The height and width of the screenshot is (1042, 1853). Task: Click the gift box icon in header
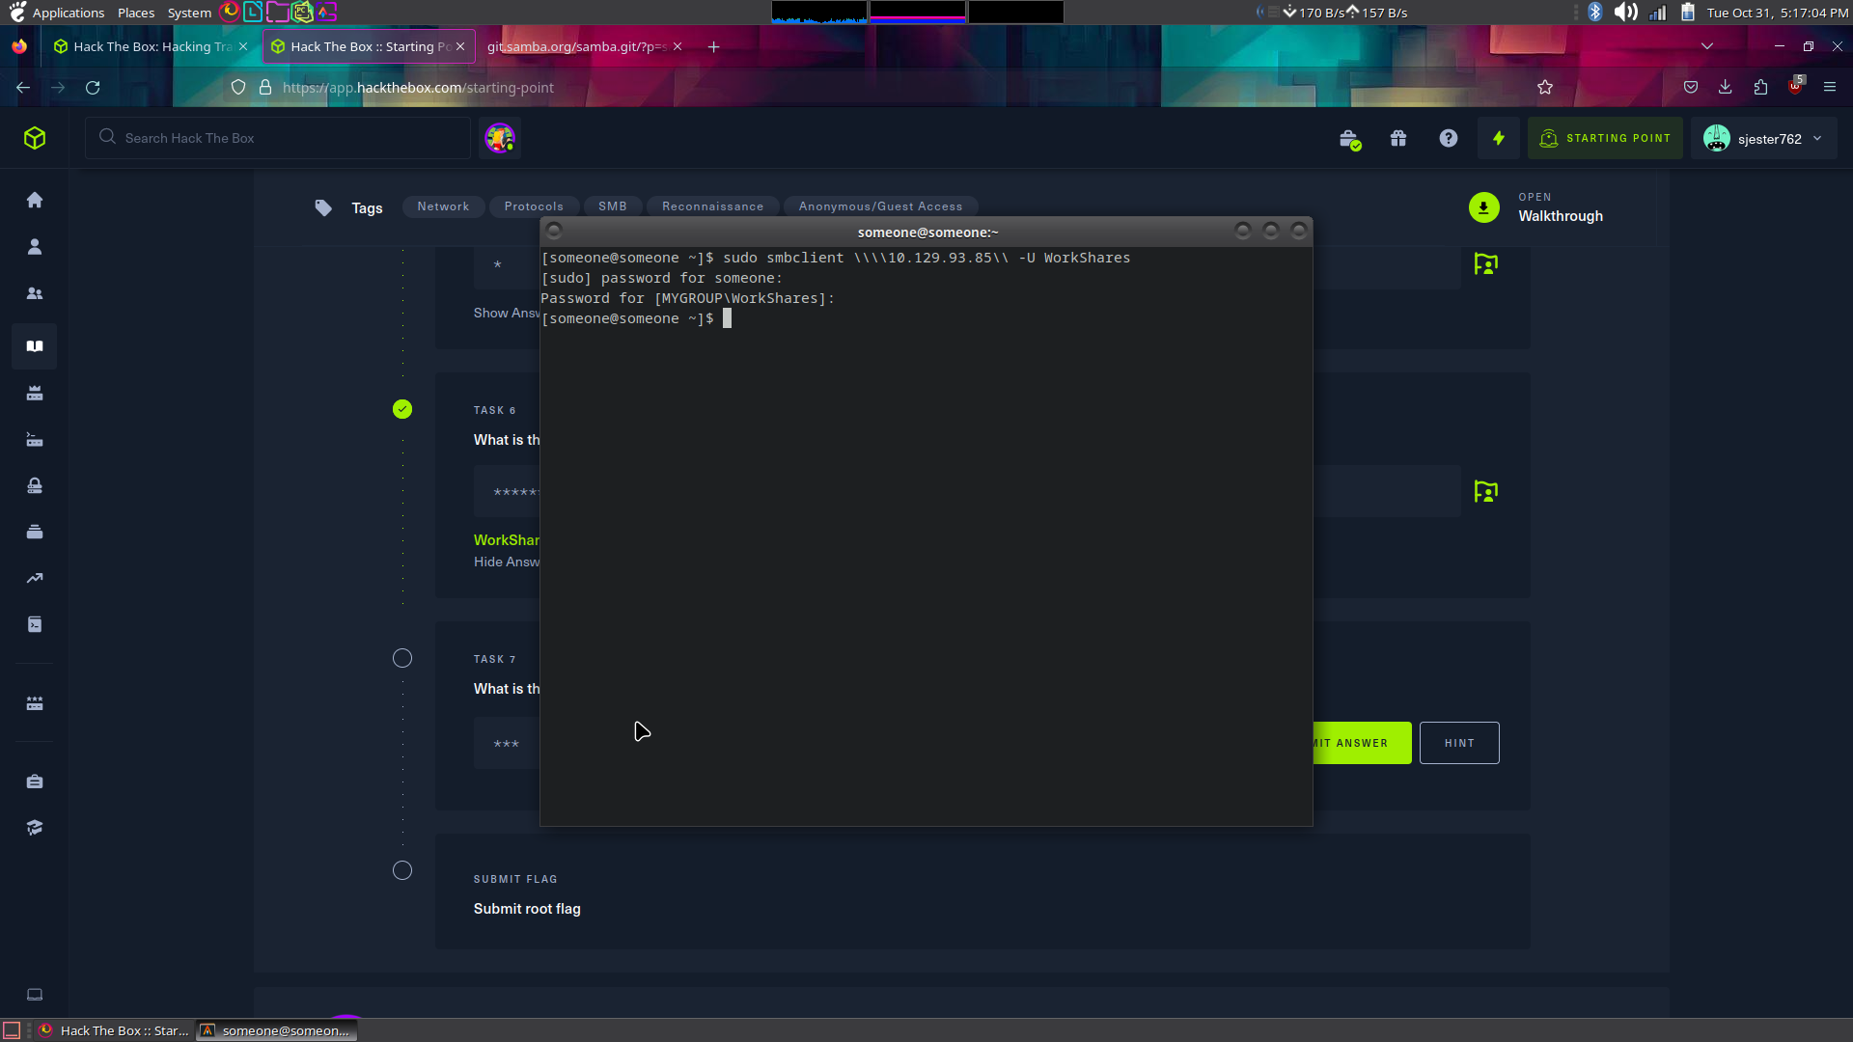(x=1398, y=139)
